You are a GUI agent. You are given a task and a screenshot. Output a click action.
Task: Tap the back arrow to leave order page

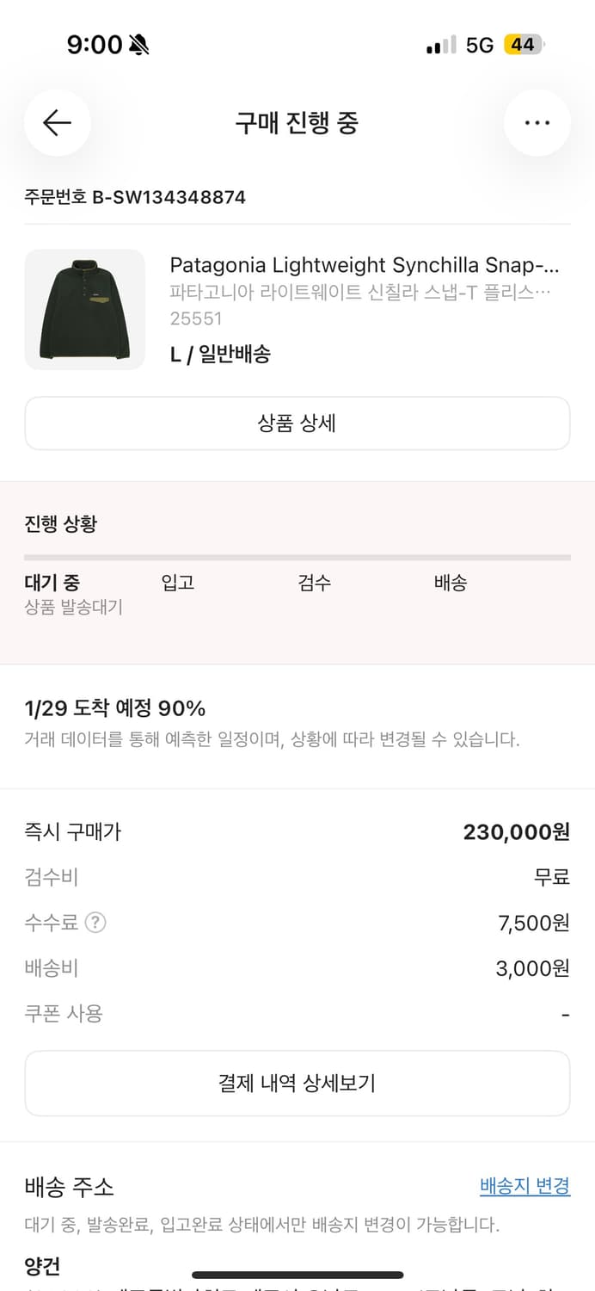(x=58, y=123)
